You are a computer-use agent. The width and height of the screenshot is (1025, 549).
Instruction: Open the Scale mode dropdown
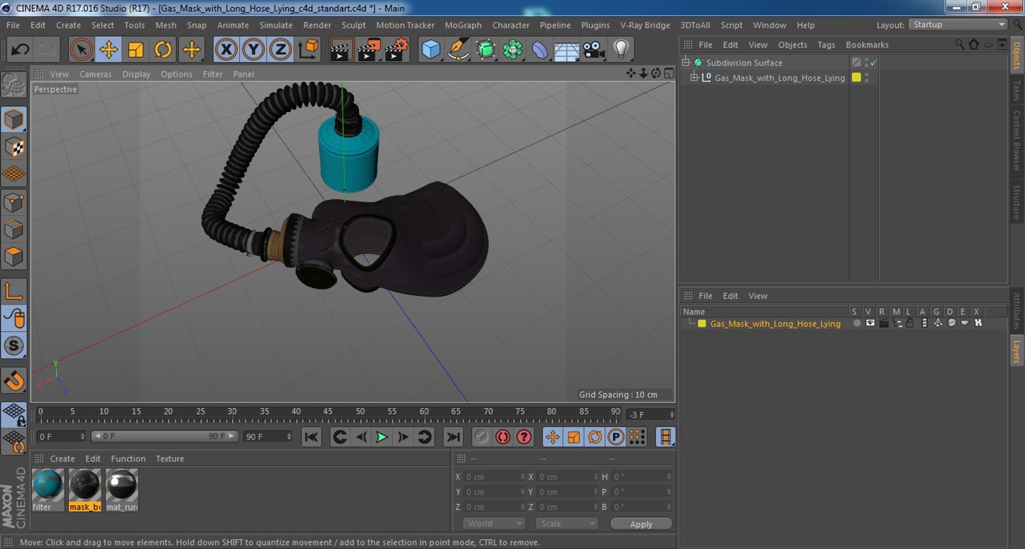(x=567, y=524)
